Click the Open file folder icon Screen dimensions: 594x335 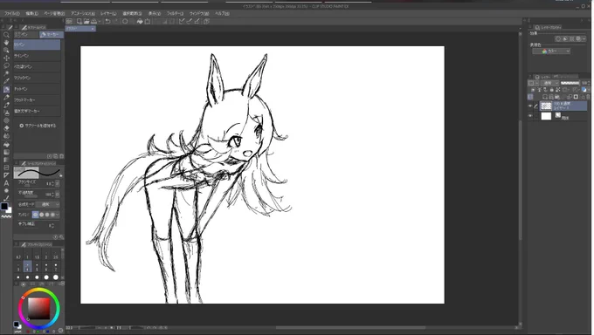[86, 22]
